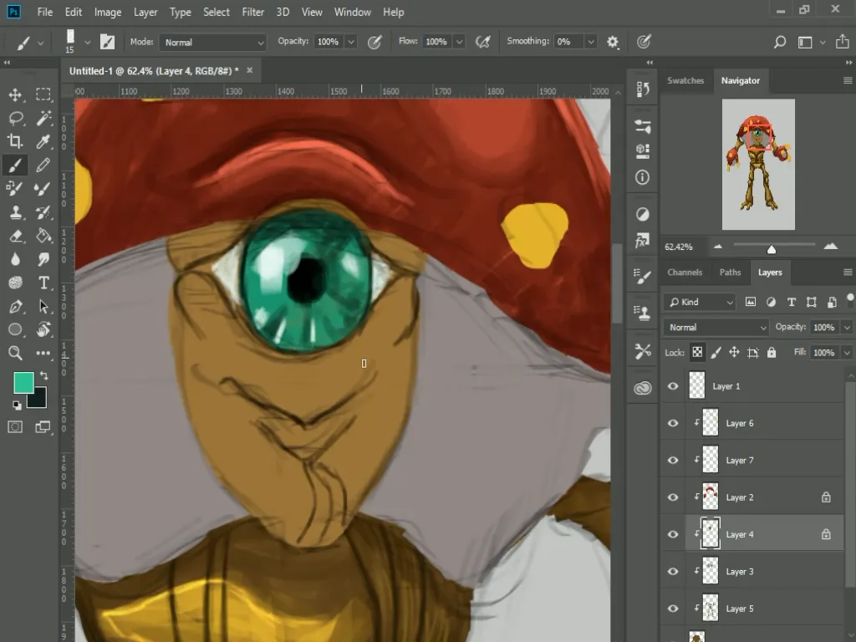Expand the layer Fill arrow
856x642 pixels.
847,354
